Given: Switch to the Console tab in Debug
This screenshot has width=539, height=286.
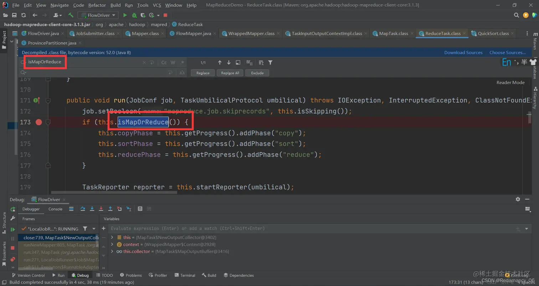Looking at the screenshot, I should 55,209.
